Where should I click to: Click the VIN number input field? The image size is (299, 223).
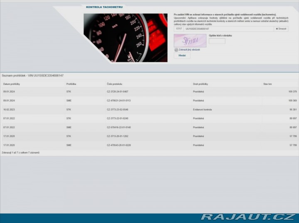coord(228,29)
